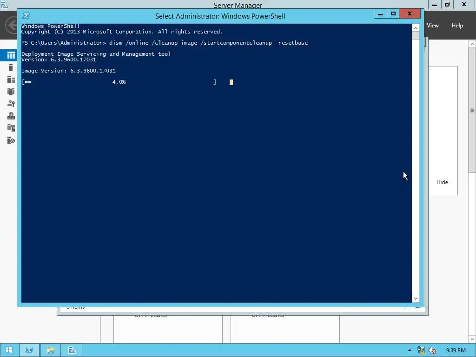Open the server-with-globe IIS sidebar icon
476x357 pixels.
(x=11, y=140)
